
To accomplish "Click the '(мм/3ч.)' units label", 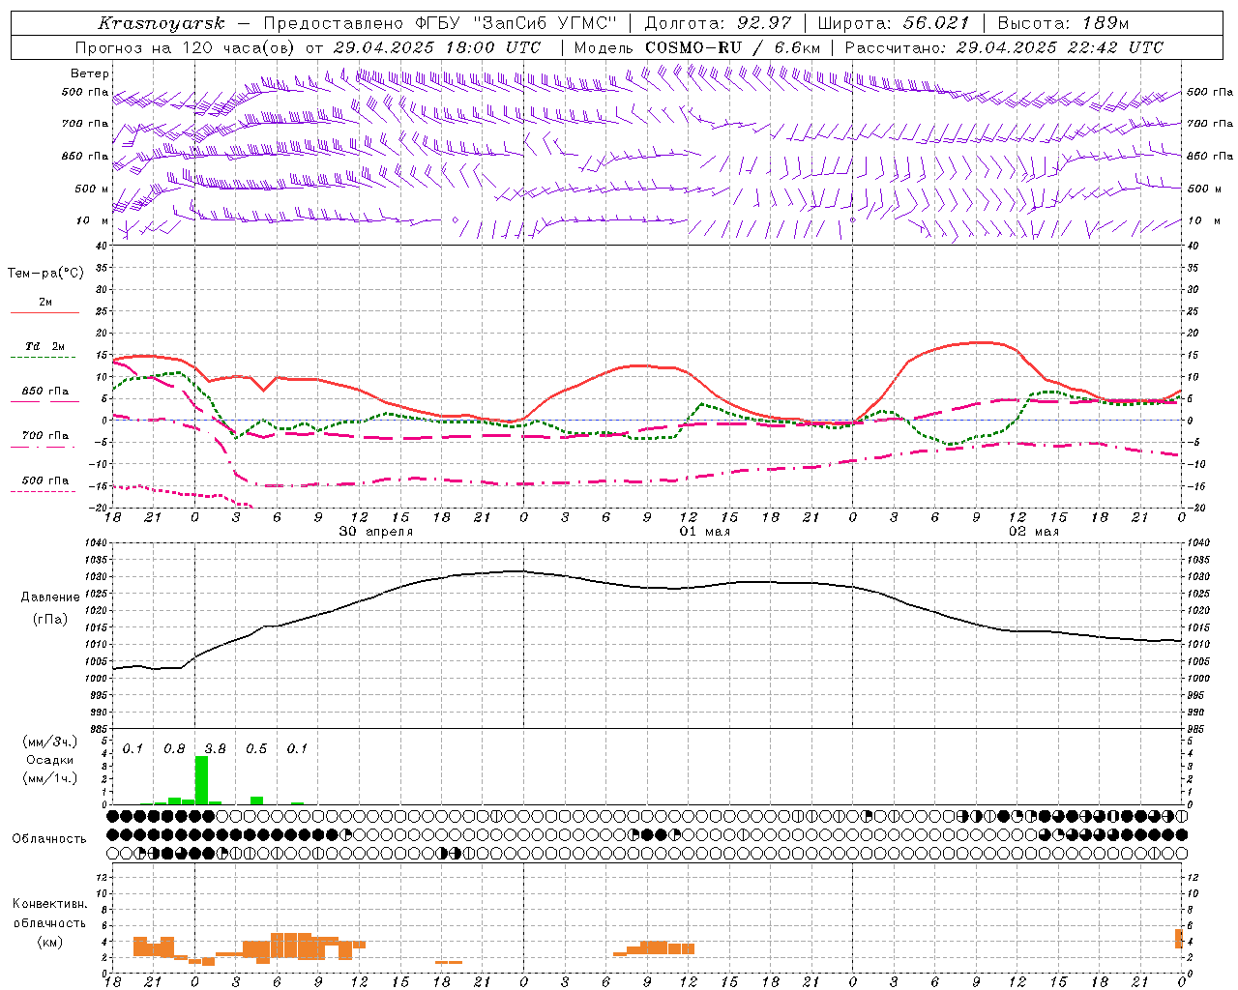I will pyautogui.click(x=50, y=742).
